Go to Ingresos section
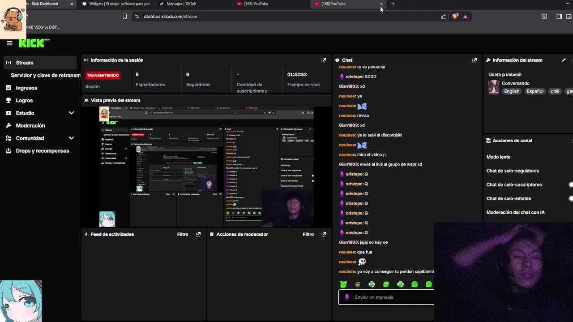The image size is (573, 322). (26, 88)
